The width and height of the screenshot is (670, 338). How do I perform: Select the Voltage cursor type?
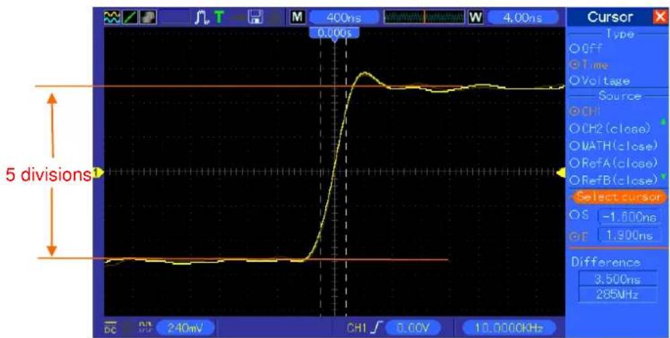coord(600,80)
